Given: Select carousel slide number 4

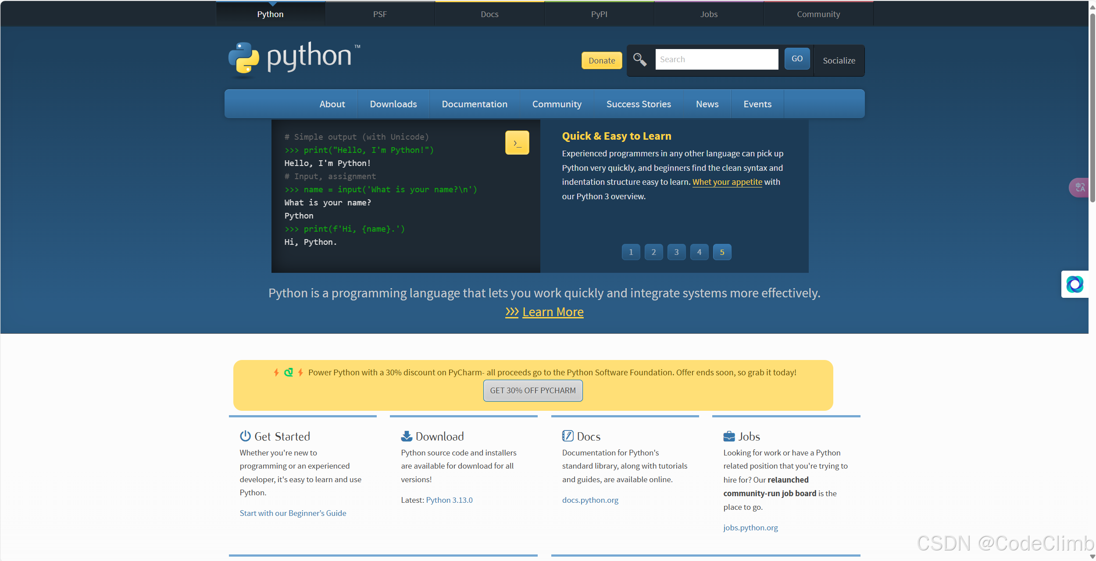Looking at the screenshot, I should pyautogui.click(x=699, y=252).
